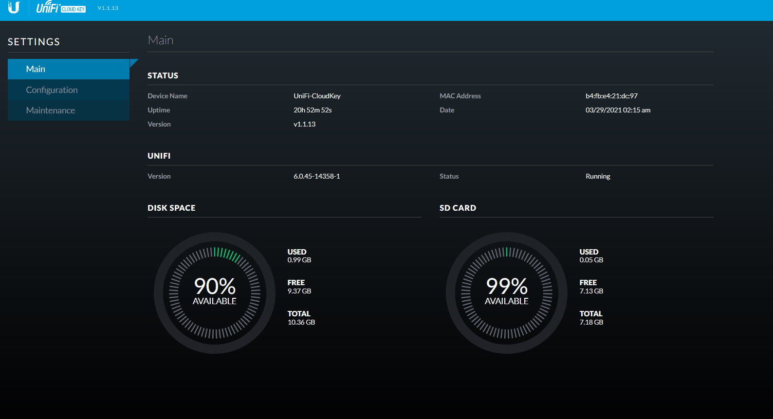Click the Device Name field label
The image size is (773, 419).
click(x=167, y=96)
